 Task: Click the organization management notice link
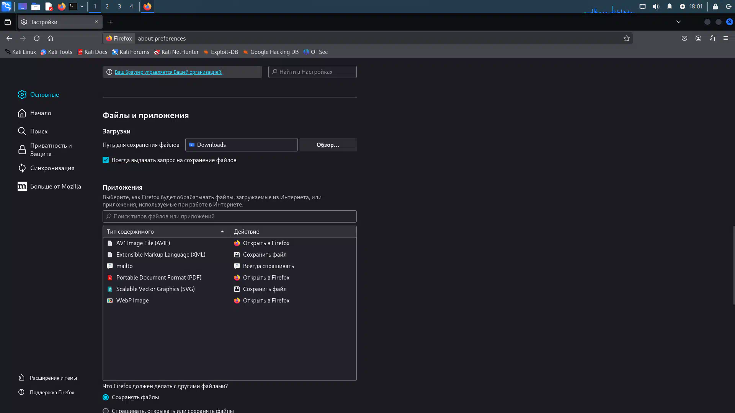point(168,72)
